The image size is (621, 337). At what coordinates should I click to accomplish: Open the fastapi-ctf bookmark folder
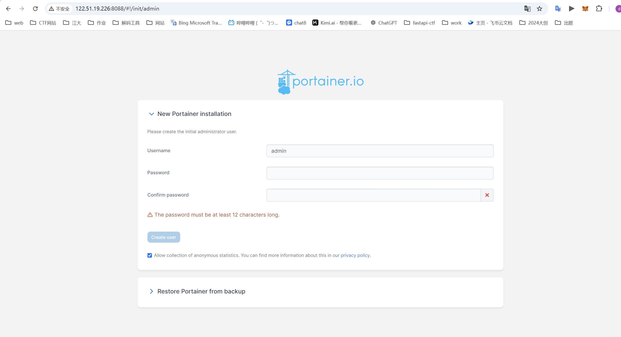[420, 23]
